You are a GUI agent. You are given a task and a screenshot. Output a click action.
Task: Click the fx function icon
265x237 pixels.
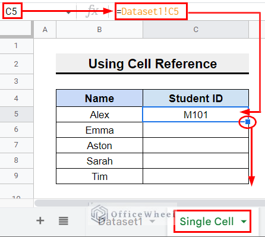point(92,11)
